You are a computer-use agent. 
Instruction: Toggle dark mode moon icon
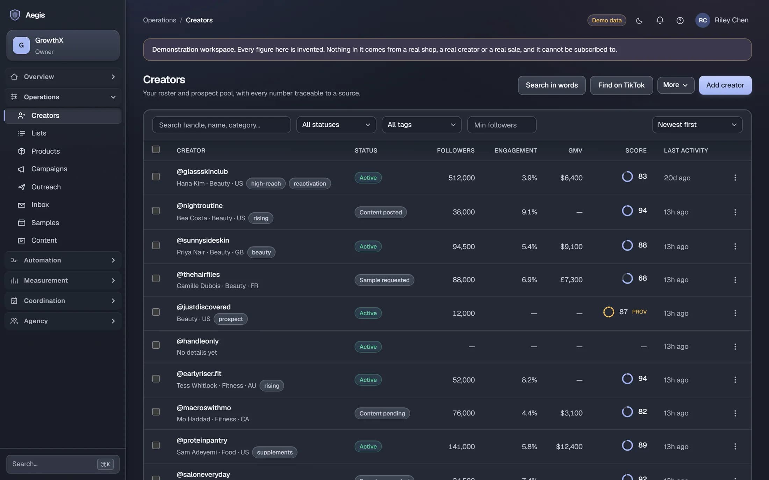(x=639, y=21)
